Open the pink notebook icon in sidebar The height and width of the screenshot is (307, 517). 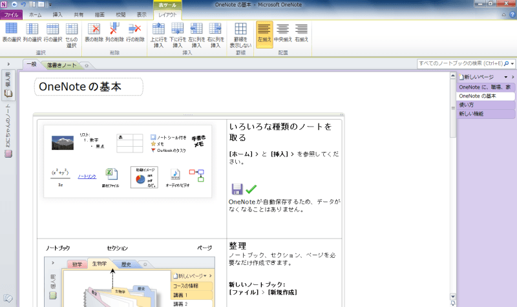tap(8, 154)
